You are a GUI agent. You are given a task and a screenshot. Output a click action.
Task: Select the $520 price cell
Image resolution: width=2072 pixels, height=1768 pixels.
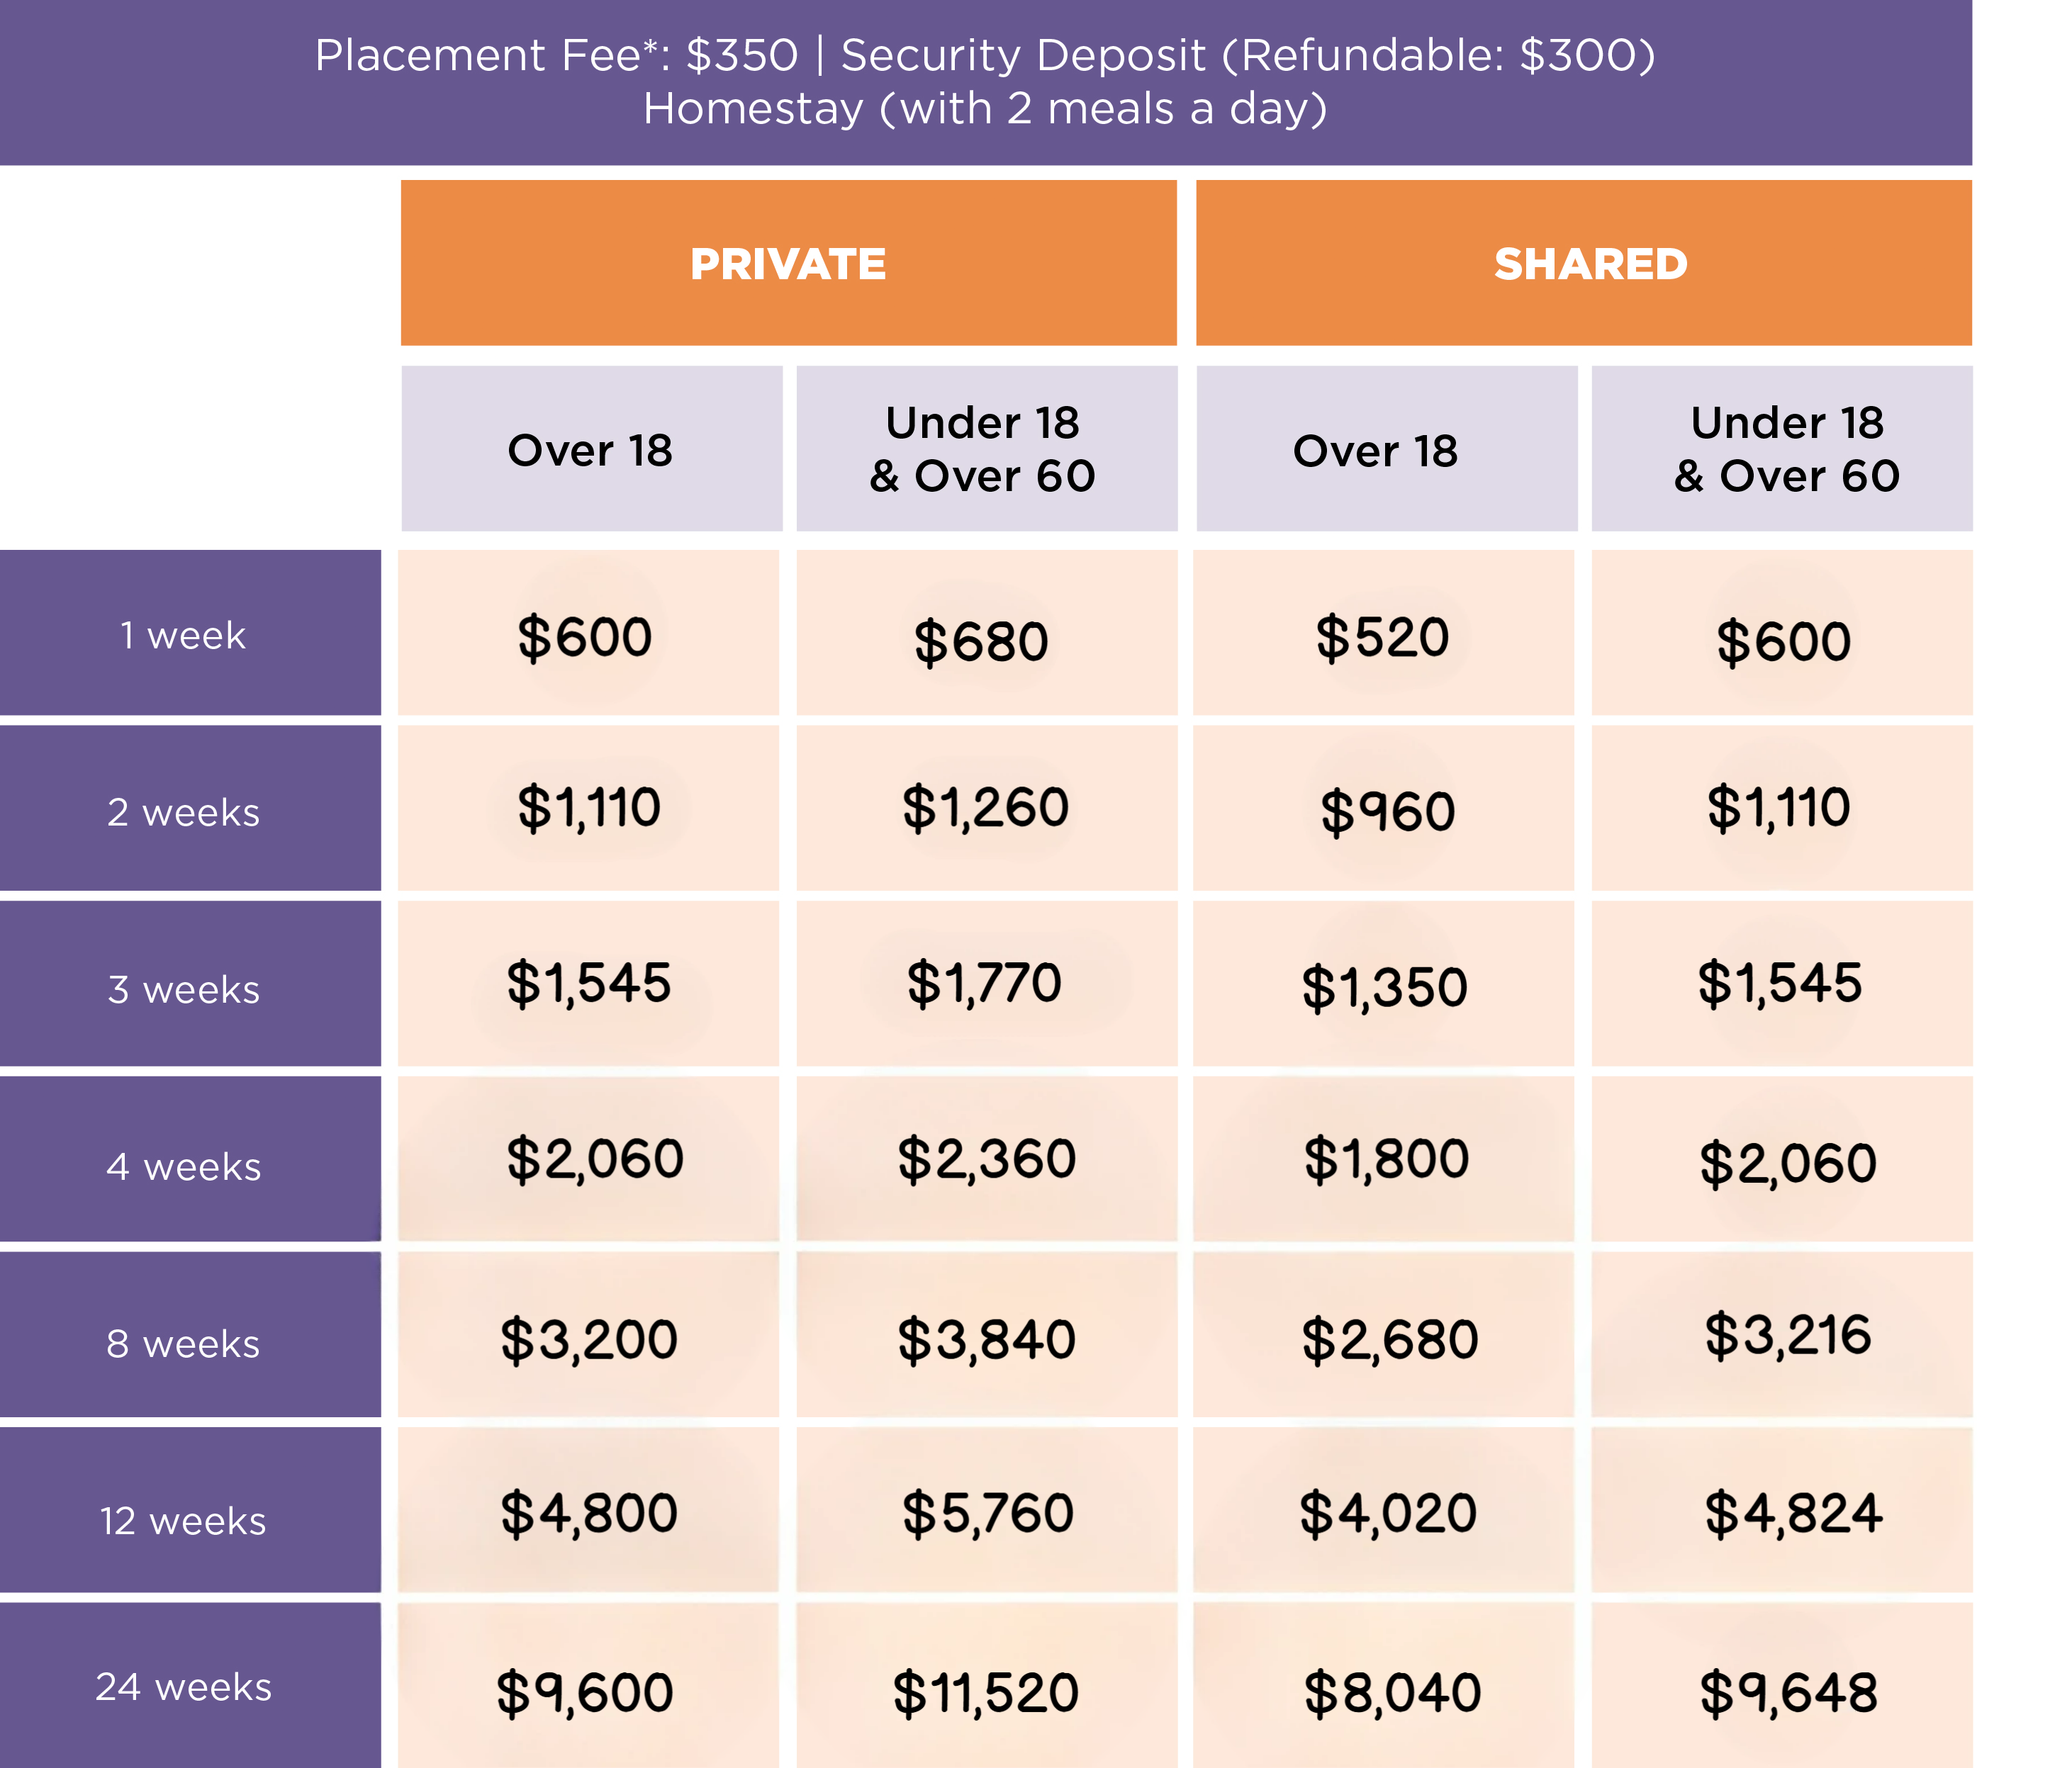(1383, 636)
